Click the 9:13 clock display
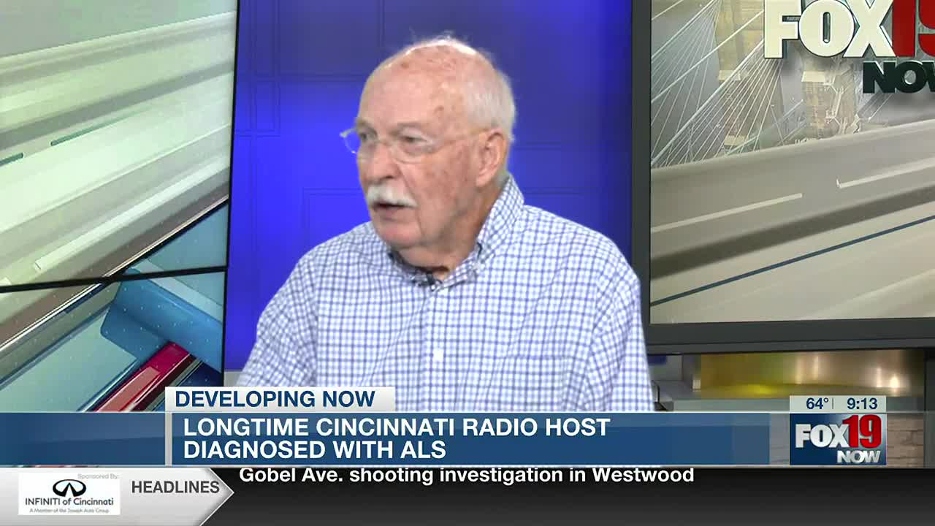This screenshot has width=935, height=526. (862, 403)
